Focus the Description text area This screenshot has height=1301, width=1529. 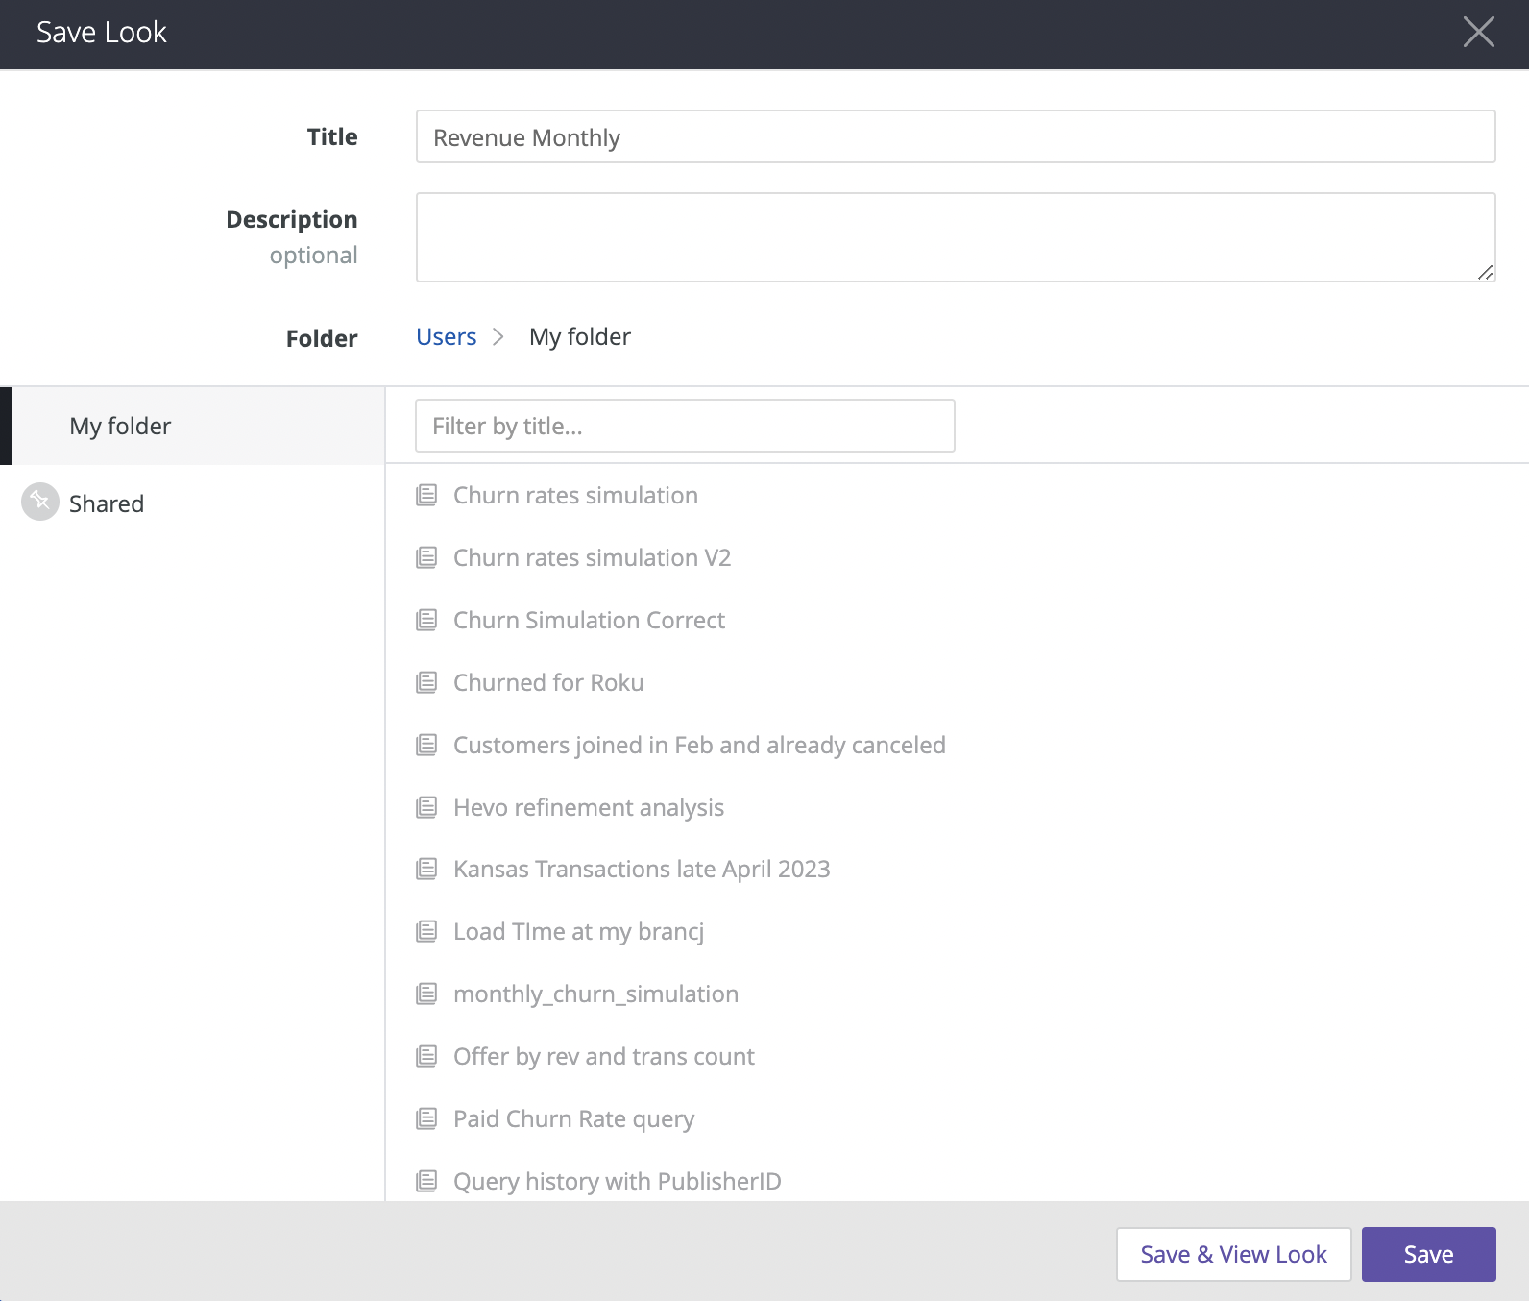[x=956, y=237]
